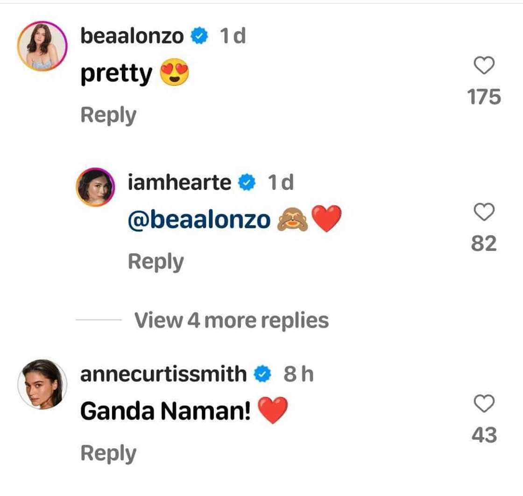Click iamhearte's verified badge
The image size is (523, 496).
coord(247,183)
